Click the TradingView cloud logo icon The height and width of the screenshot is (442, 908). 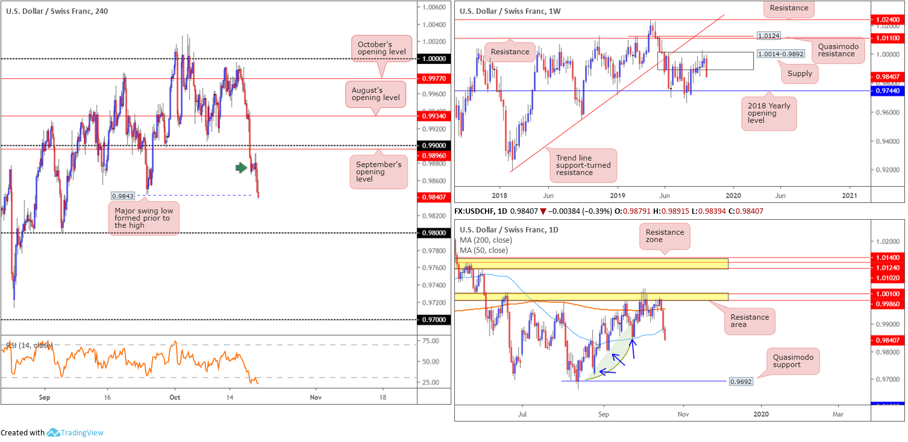tap(53, 432)
